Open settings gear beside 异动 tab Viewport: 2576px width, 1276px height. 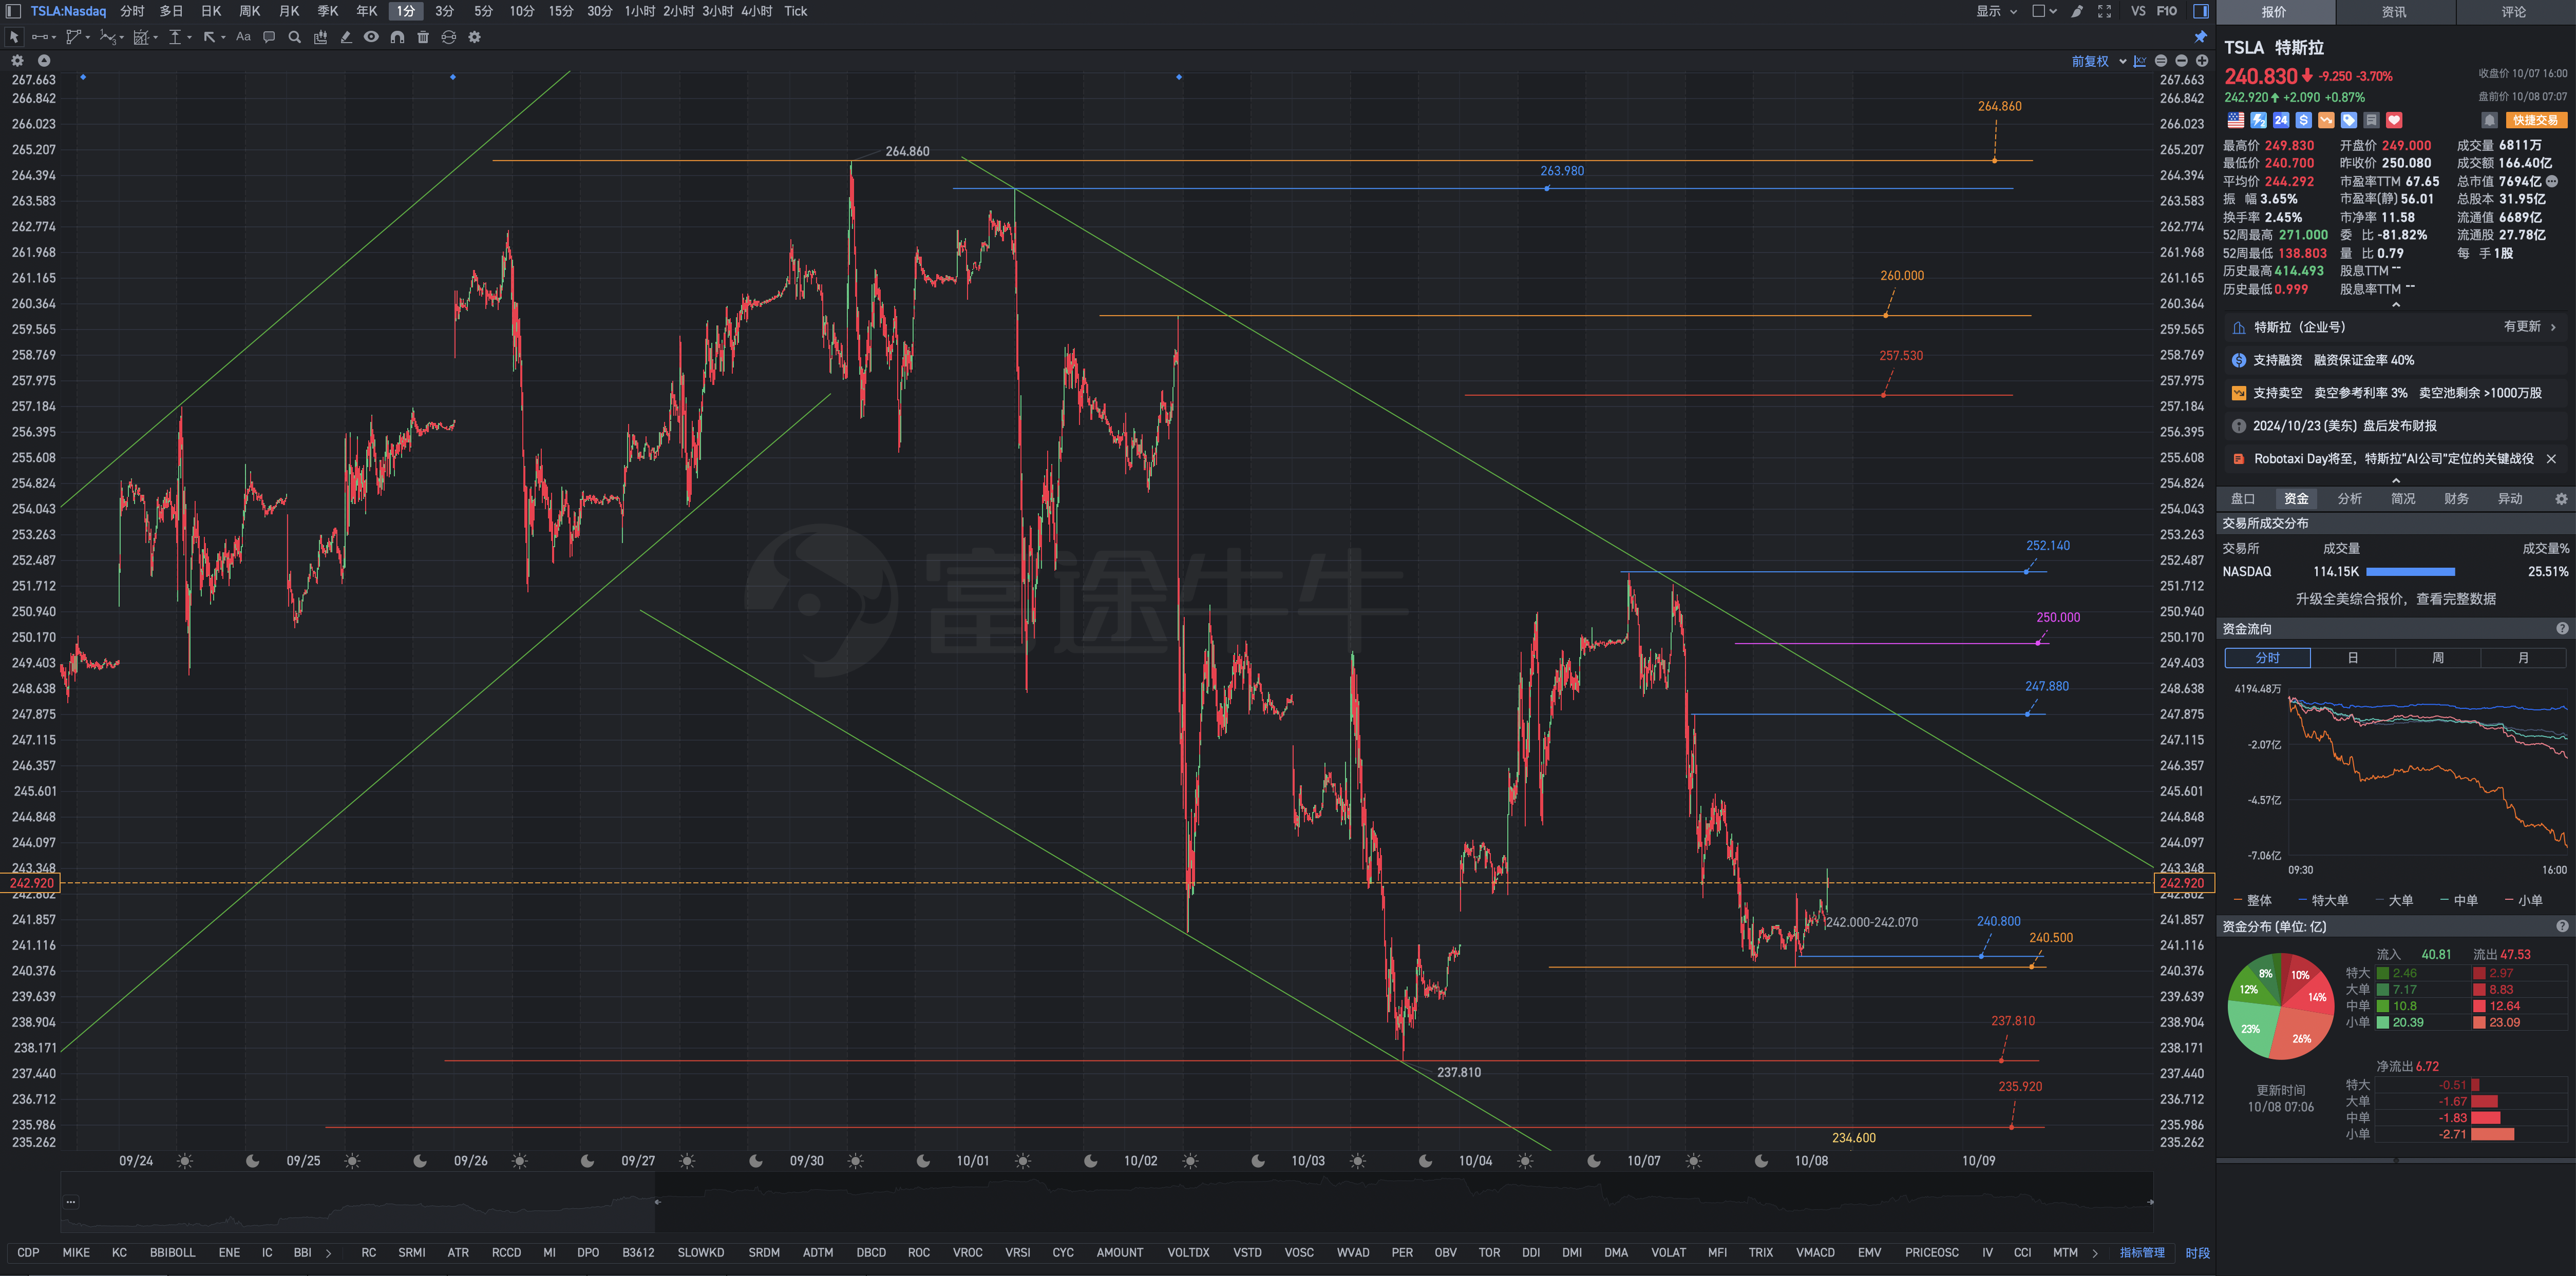pyautogui.click(x=2561, y=498)
